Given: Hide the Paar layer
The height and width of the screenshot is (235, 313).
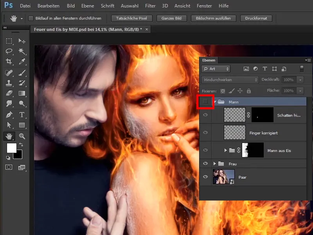Looking at the screenshot, I should [205, 177].
